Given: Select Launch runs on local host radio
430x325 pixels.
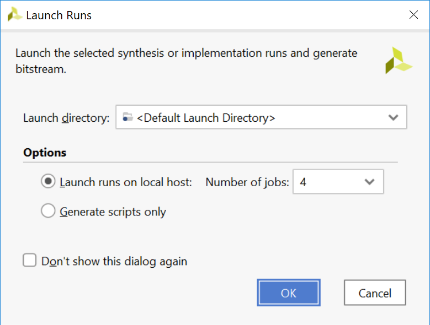Looking at the screenshot, I should 48,181.
